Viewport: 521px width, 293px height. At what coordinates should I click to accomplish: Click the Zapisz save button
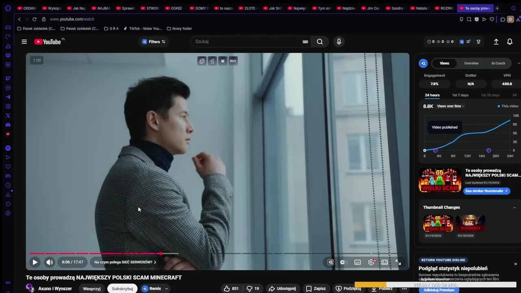pyautogui.click(x=316, y=289)
